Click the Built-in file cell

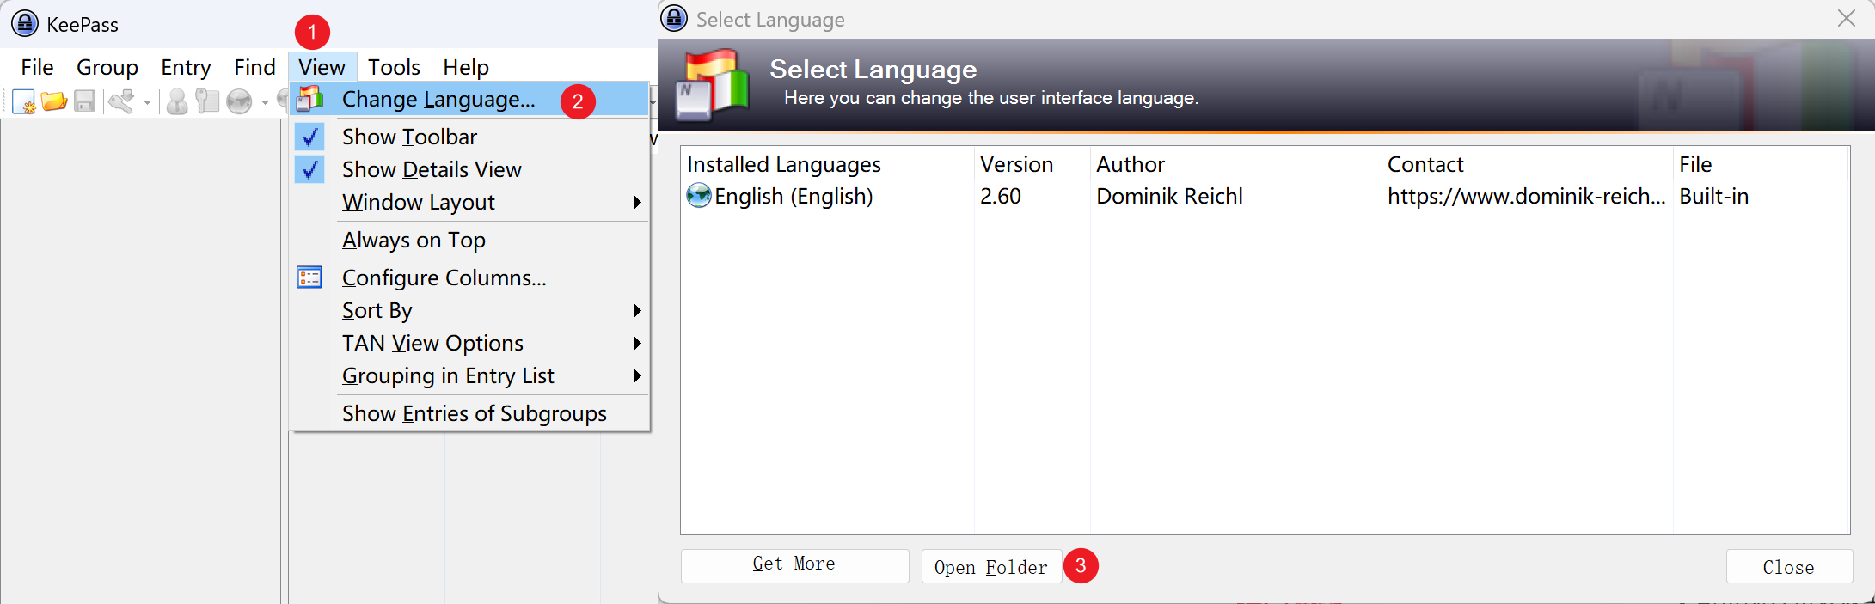point(1714,196)
